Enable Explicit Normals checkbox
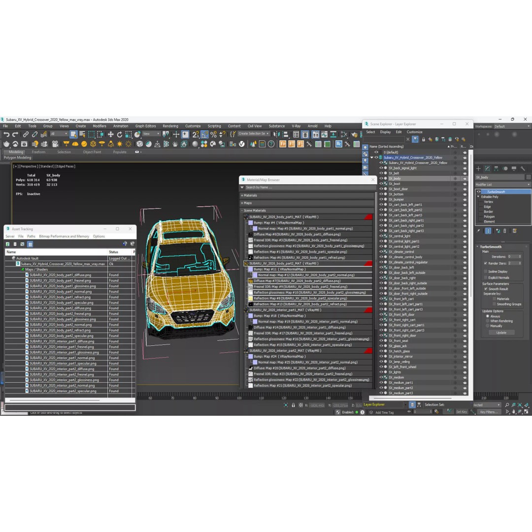This screenshot has width=532, height=532. pos(486,277)
